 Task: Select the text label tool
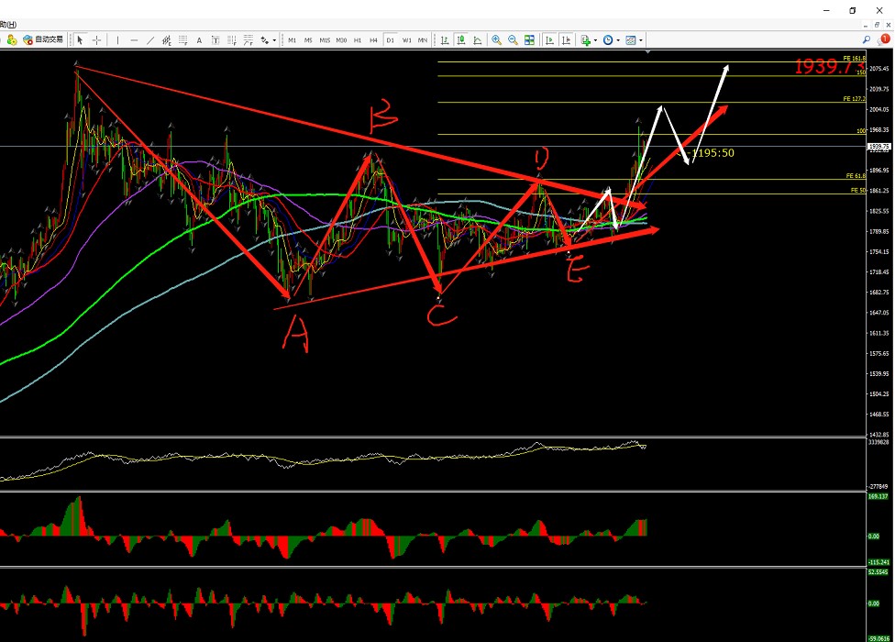[215, 40]
